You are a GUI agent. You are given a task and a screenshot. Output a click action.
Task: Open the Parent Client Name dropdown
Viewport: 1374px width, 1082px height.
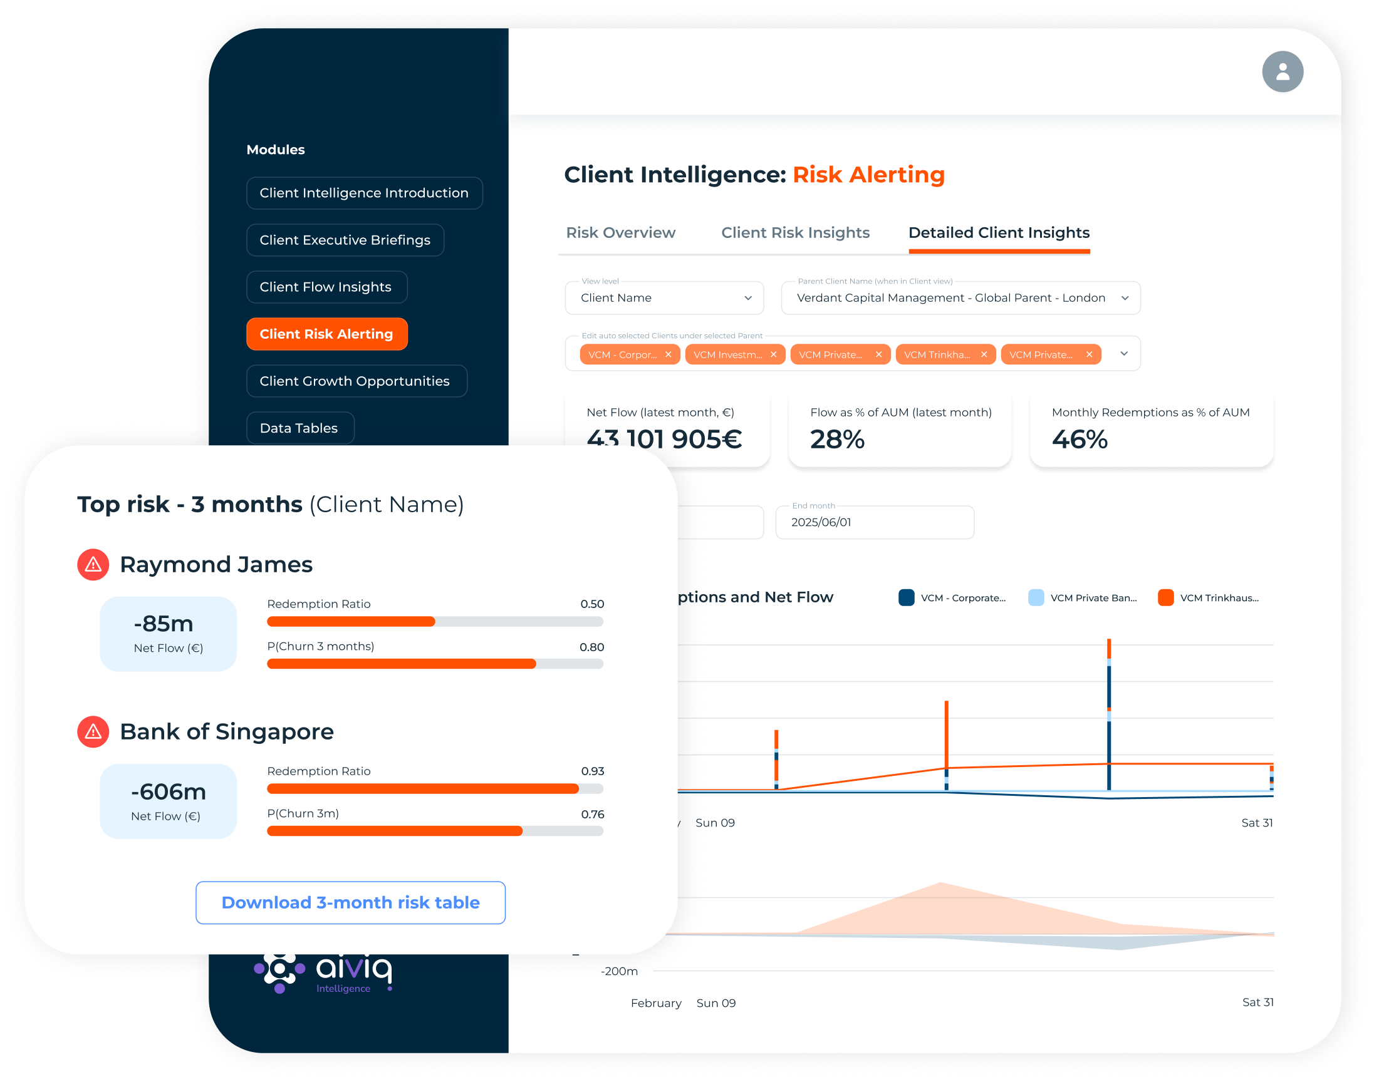[960, 299]
